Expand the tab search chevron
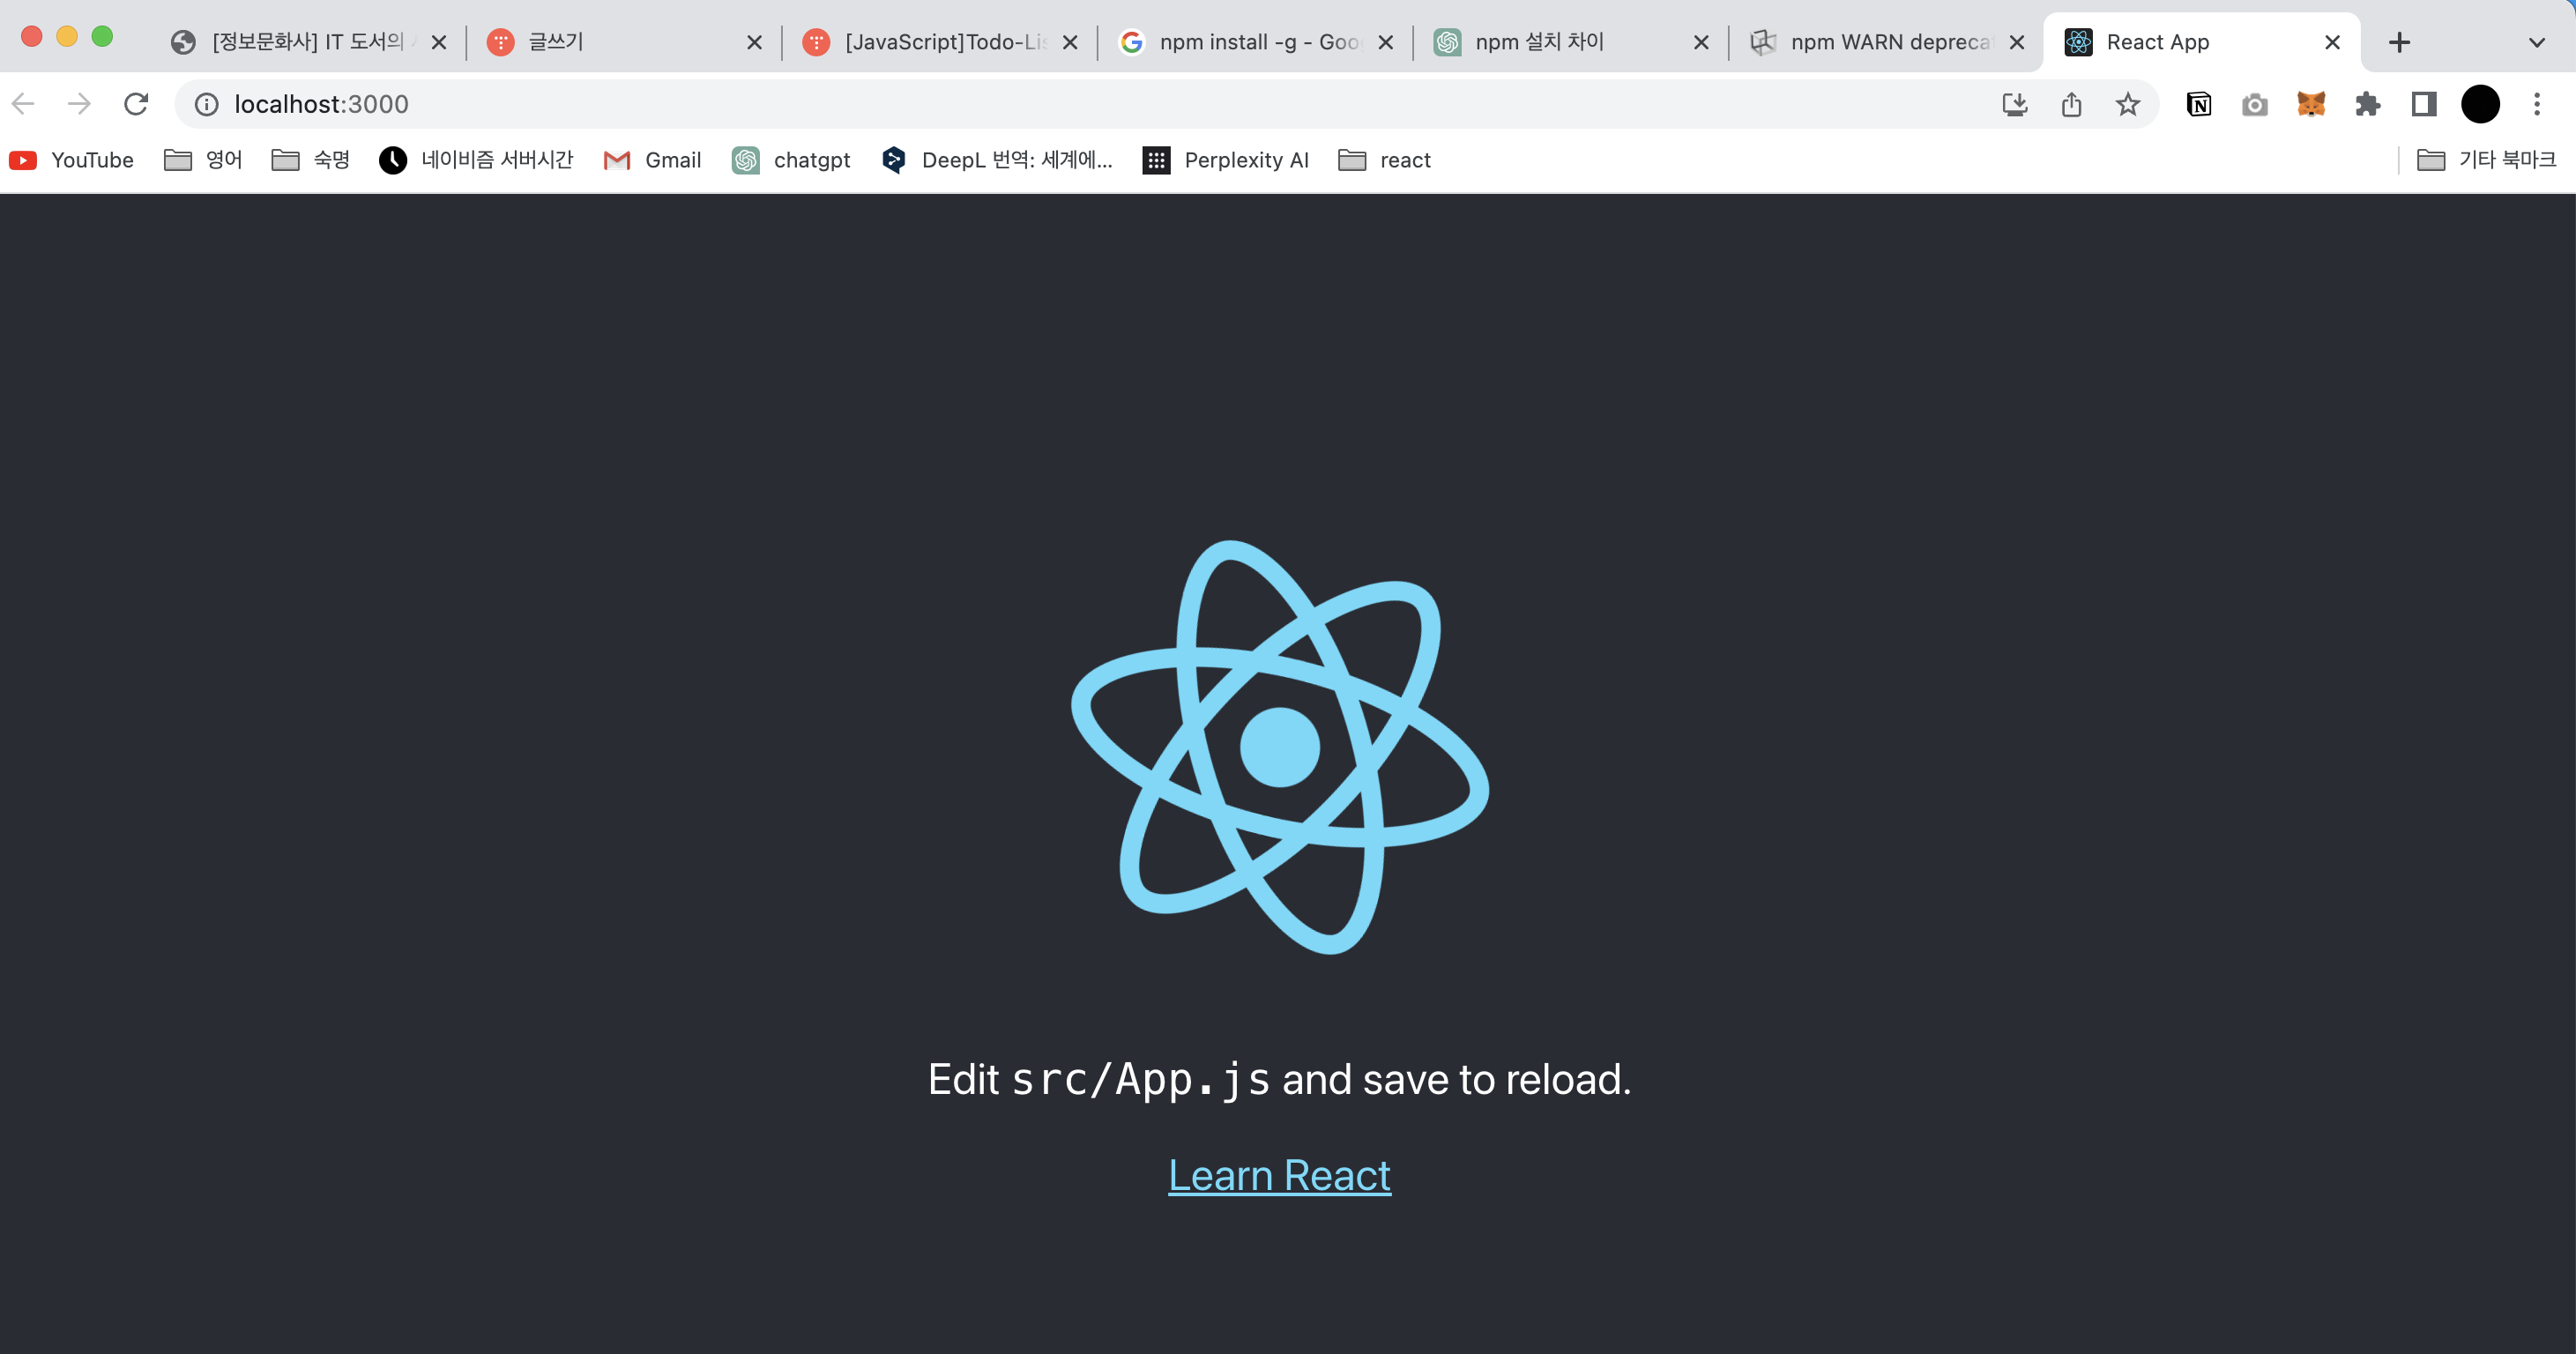Image resolution: width=2576 pixels, height=1354 pixels. [2536, 42]
